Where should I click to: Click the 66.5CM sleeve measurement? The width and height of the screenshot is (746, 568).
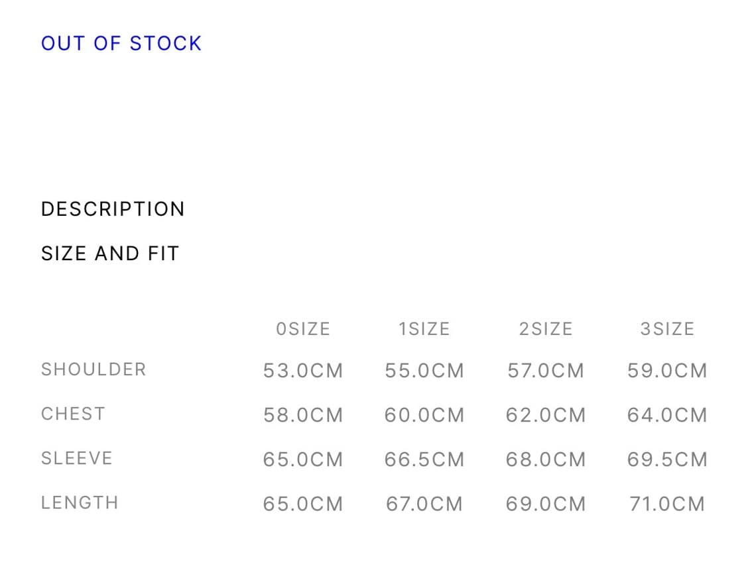(424, 459)
